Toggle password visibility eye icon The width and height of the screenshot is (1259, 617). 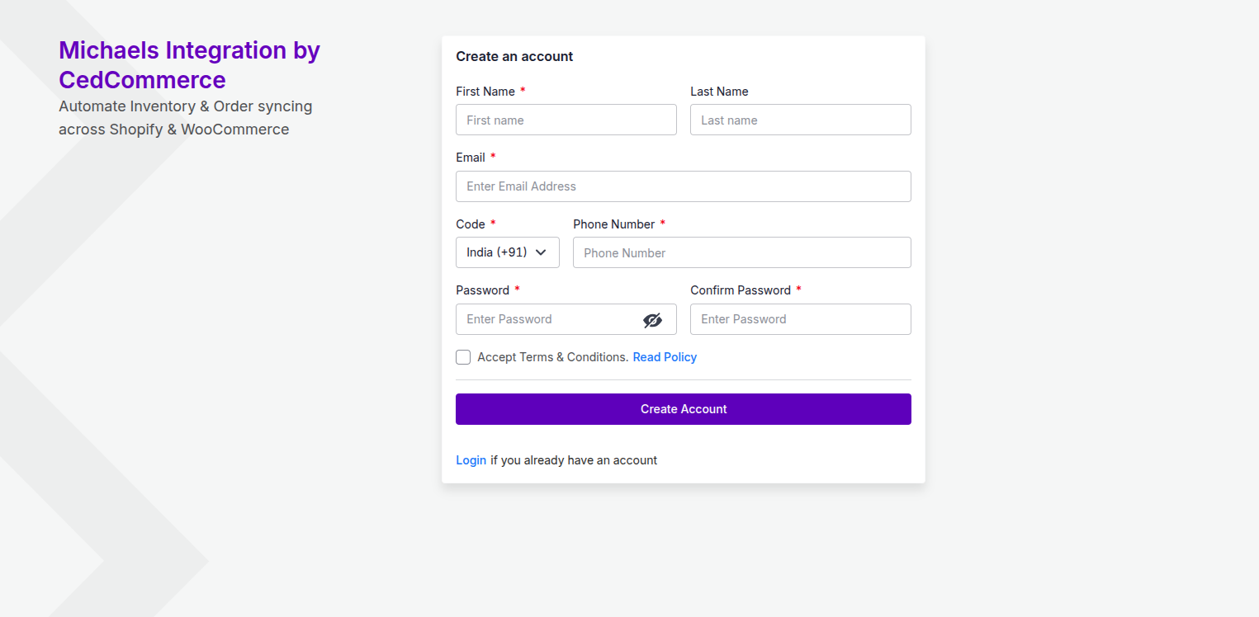click(652, 320)
